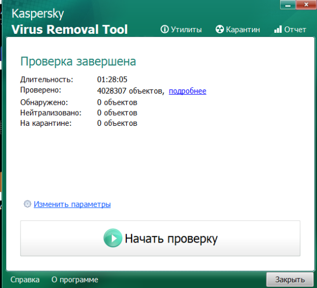Open the Отчет report label
This screenshot has height=288, width=317.
(x=295, y=30)
